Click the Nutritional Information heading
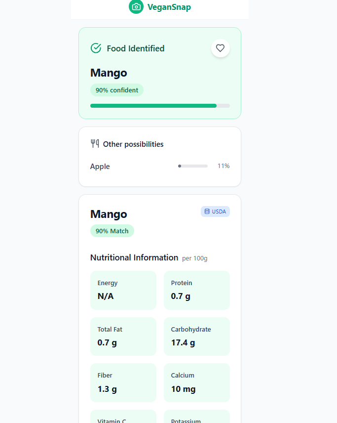This screenshot has height=423, width=337. 134,257
